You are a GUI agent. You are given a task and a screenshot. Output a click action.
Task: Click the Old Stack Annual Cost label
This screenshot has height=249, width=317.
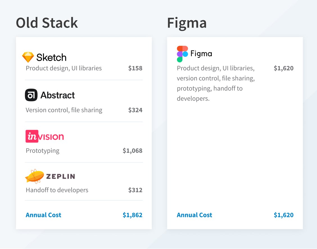click(x=43, y=215)
